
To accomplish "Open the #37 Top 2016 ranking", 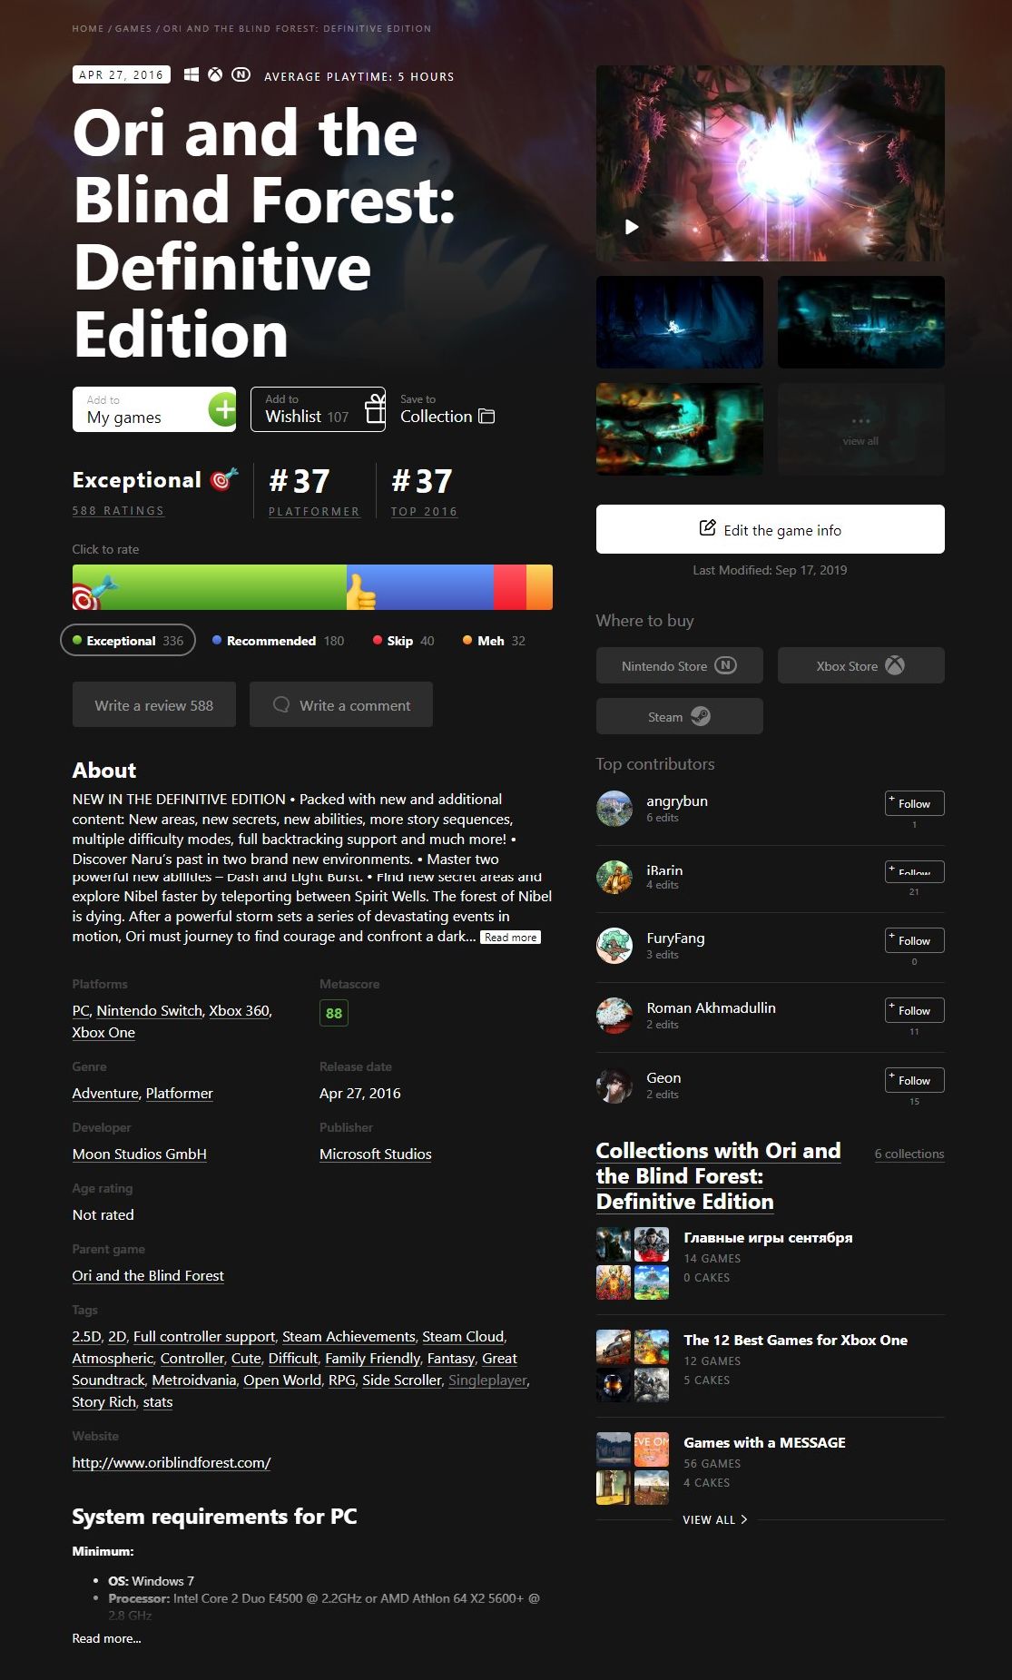I will pyautogui.click(x=424, y=491).
